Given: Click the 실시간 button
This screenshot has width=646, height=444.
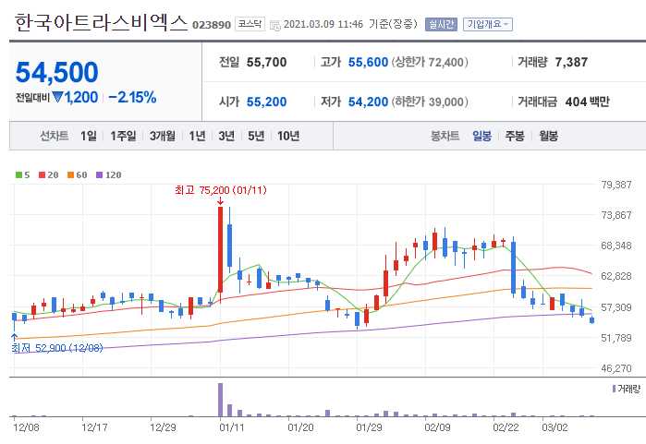Looking at the screenshot, I should click(x=441, y=24).
